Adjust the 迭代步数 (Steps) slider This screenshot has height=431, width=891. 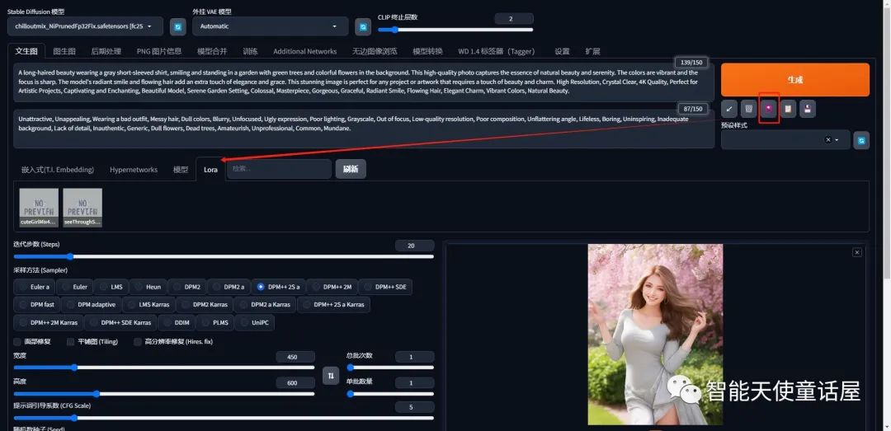tap(224, 256)
